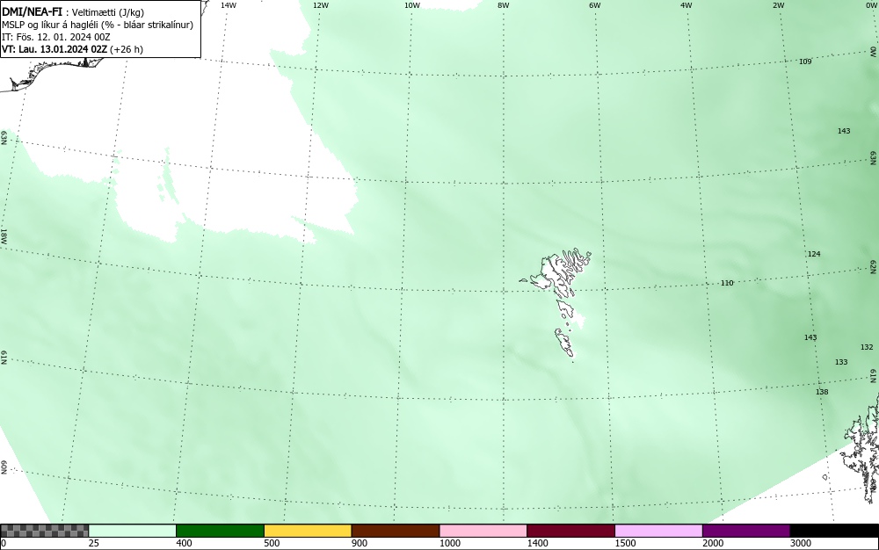Viewport: 879px width, 550px height.
Task: Click the yellow 500–900 legend swatch
Action: point(308,531)
